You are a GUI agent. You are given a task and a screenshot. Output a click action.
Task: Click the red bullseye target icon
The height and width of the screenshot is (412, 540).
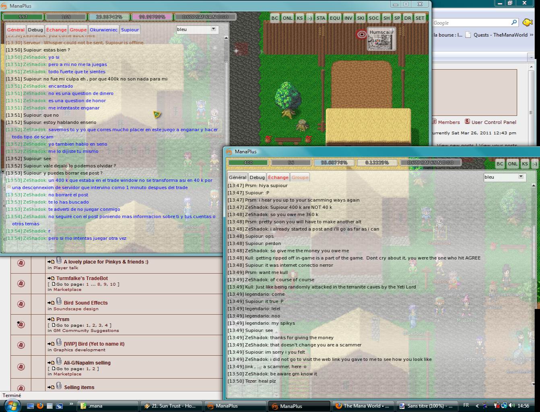pos(361,34)
